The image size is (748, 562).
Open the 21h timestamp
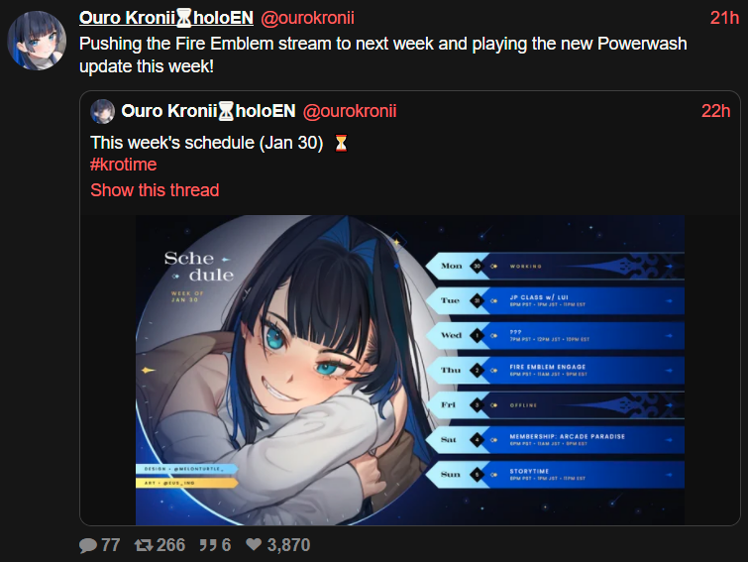coord(724,18)
